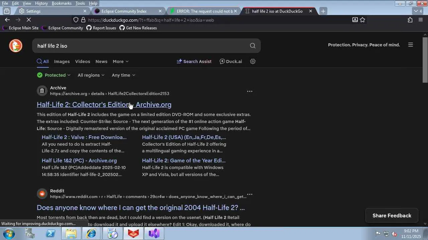The image size is (428, 240).
Task: Close the Eclipse Community Index tab
Action: [x=160, y=11]
